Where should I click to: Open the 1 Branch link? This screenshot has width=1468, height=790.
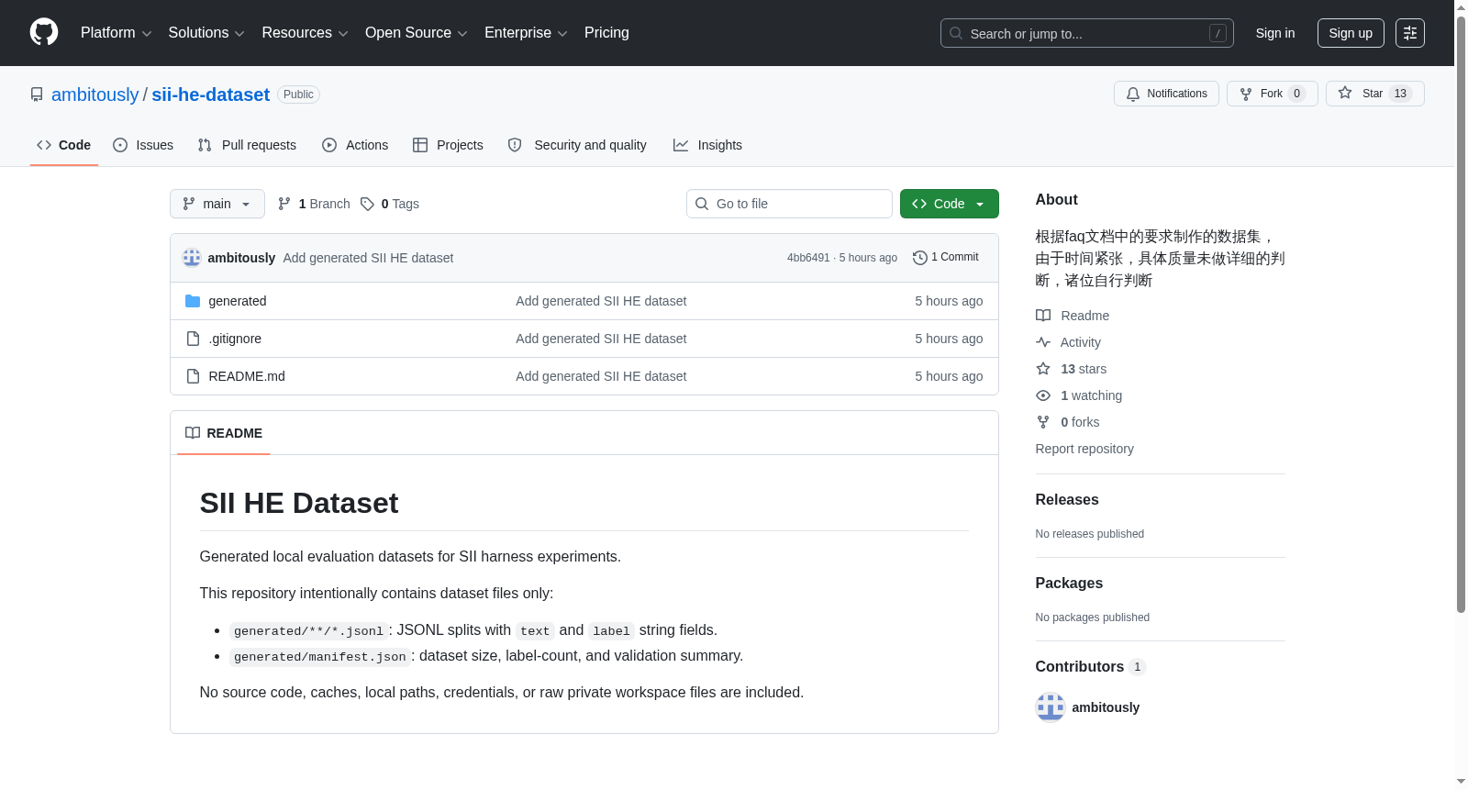(x=314, y=204)
